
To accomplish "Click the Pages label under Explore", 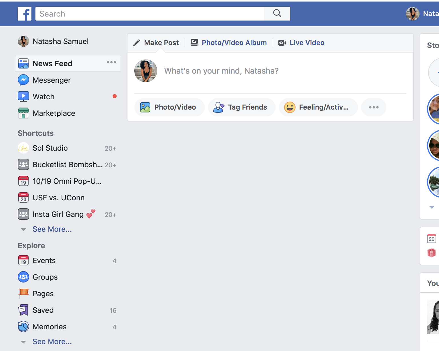I will pos(43,294).
